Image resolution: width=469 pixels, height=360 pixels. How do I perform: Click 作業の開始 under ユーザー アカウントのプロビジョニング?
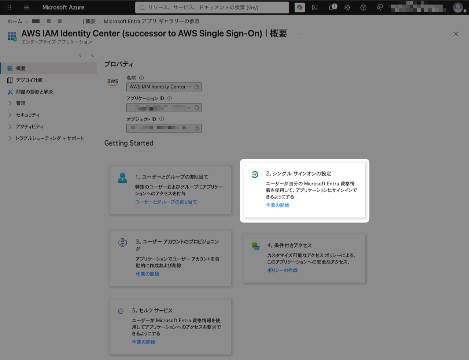click(148, 274)
